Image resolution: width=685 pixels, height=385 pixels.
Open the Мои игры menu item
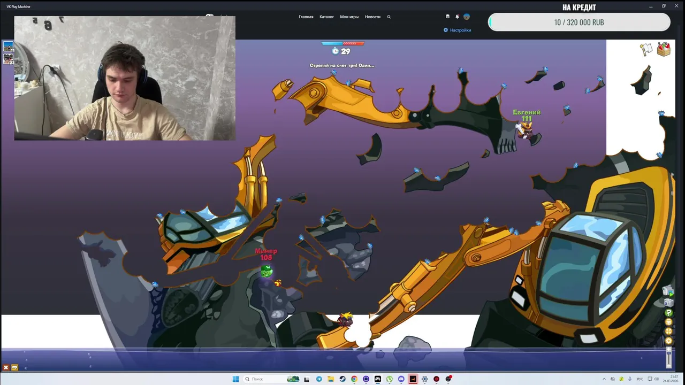pyautogui.click(x=349, y=17)
